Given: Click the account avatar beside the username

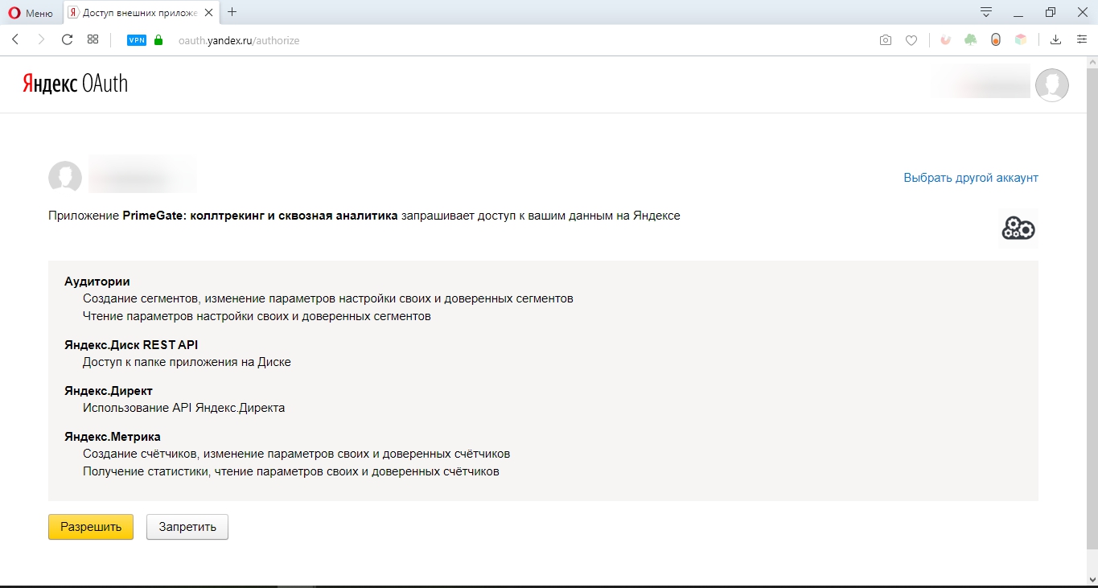Looking at the screenshot, I should coord(65,177).
